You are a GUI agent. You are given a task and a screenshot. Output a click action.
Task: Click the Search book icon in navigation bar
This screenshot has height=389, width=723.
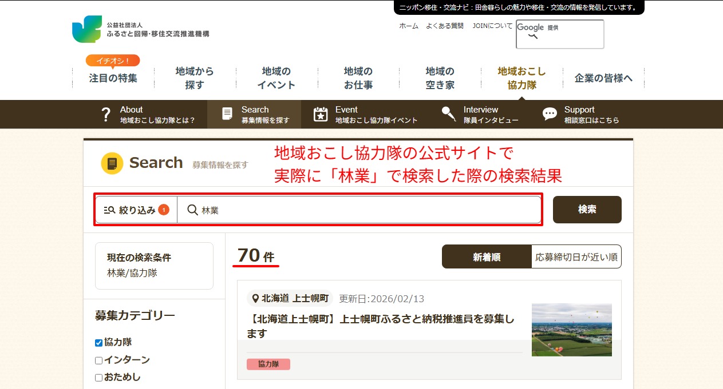[226, 114]
